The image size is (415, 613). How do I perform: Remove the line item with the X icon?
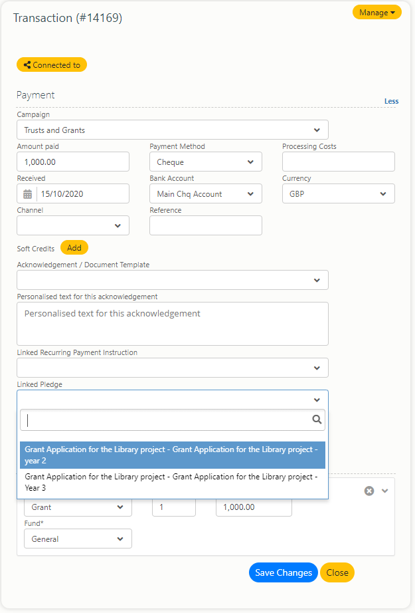tap(369, 491)
